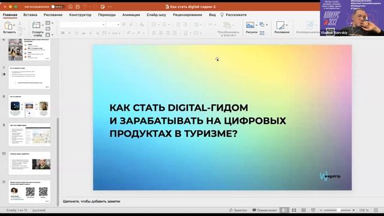Select slide 11 thumbnail with QR codes
Viewport: 384px width, 216px height.
pos(29,192)
